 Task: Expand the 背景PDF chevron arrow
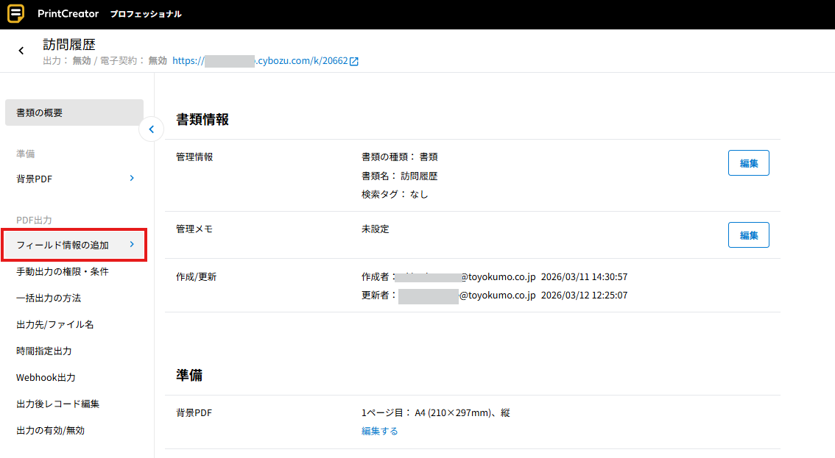[x=132, y=178]
